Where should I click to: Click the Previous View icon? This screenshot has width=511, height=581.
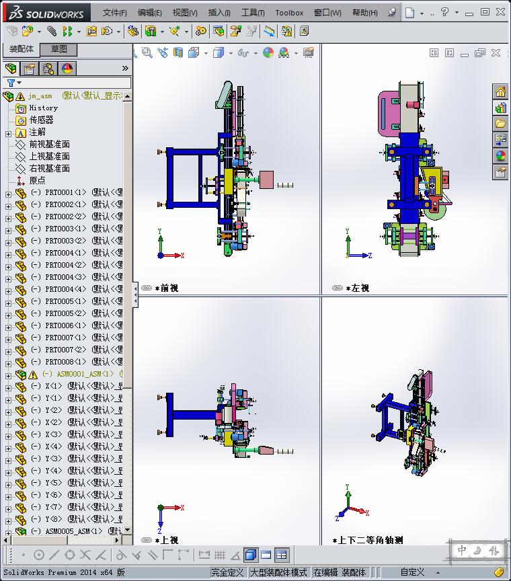pos(162,52)
